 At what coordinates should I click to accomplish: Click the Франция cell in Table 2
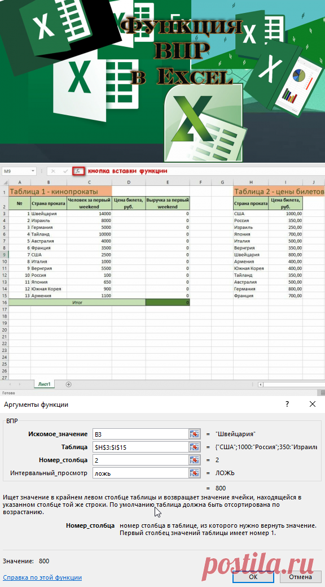point(251,295)
